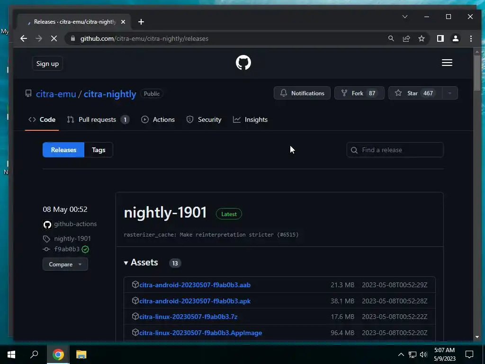Open the Chrome profile avatar
The height and width of the screenshot is (364, 485).
[455, 38]
